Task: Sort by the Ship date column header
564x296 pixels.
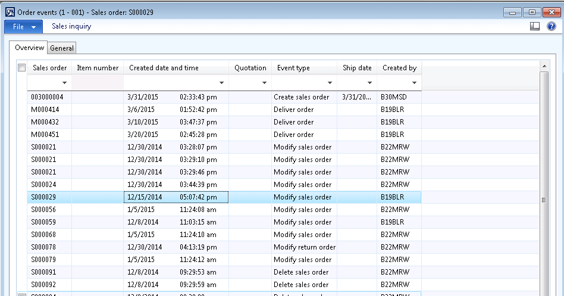Action: pyautogui.click(x=357, y=68)
